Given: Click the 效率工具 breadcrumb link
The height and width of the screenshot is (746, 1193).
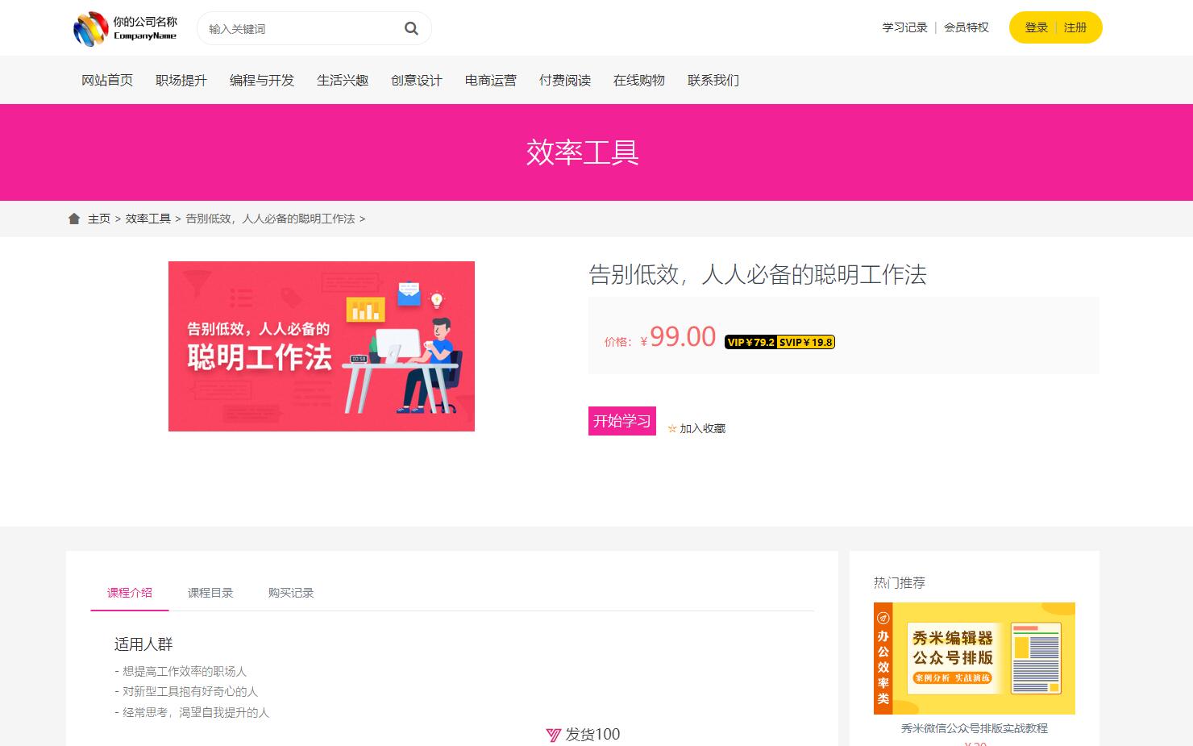Looking at the screenshot, I should pyautogui.click(x=148, y=219).
